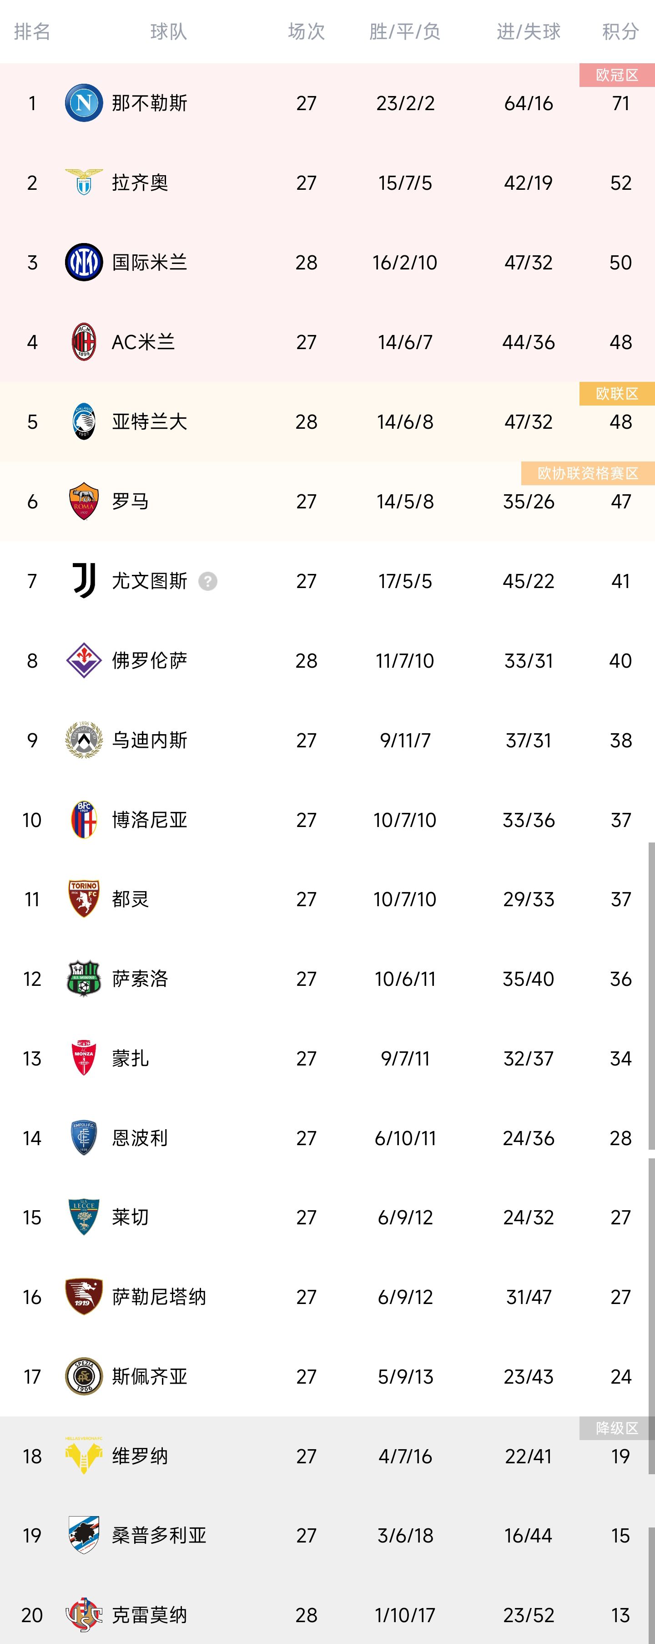Tap the 欧协联资格赛区 zone tag

point(587,473)
